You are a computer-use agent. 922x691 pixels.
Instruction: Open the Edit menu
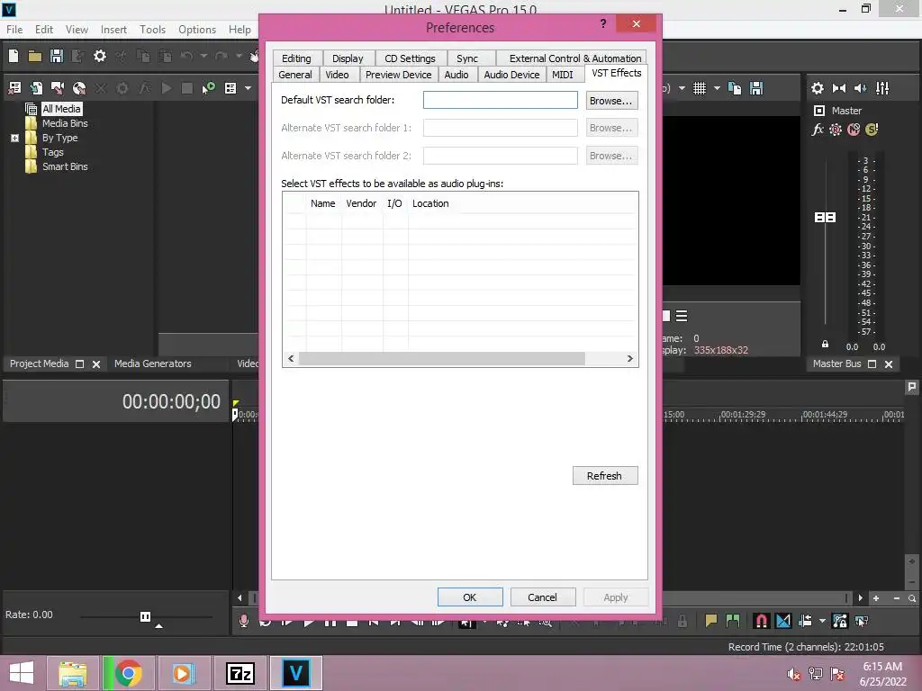43,30
